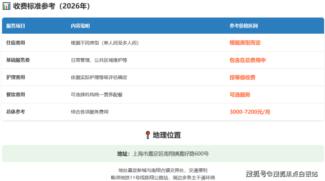Click the 地理位置 section heading

[x=167, y=135]
